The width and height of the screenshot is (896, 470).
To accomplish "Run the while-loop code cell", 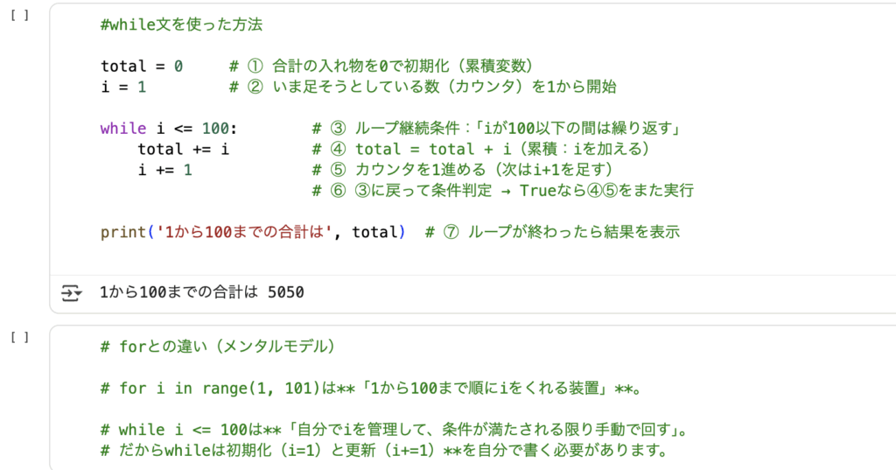I will point(25,16).
